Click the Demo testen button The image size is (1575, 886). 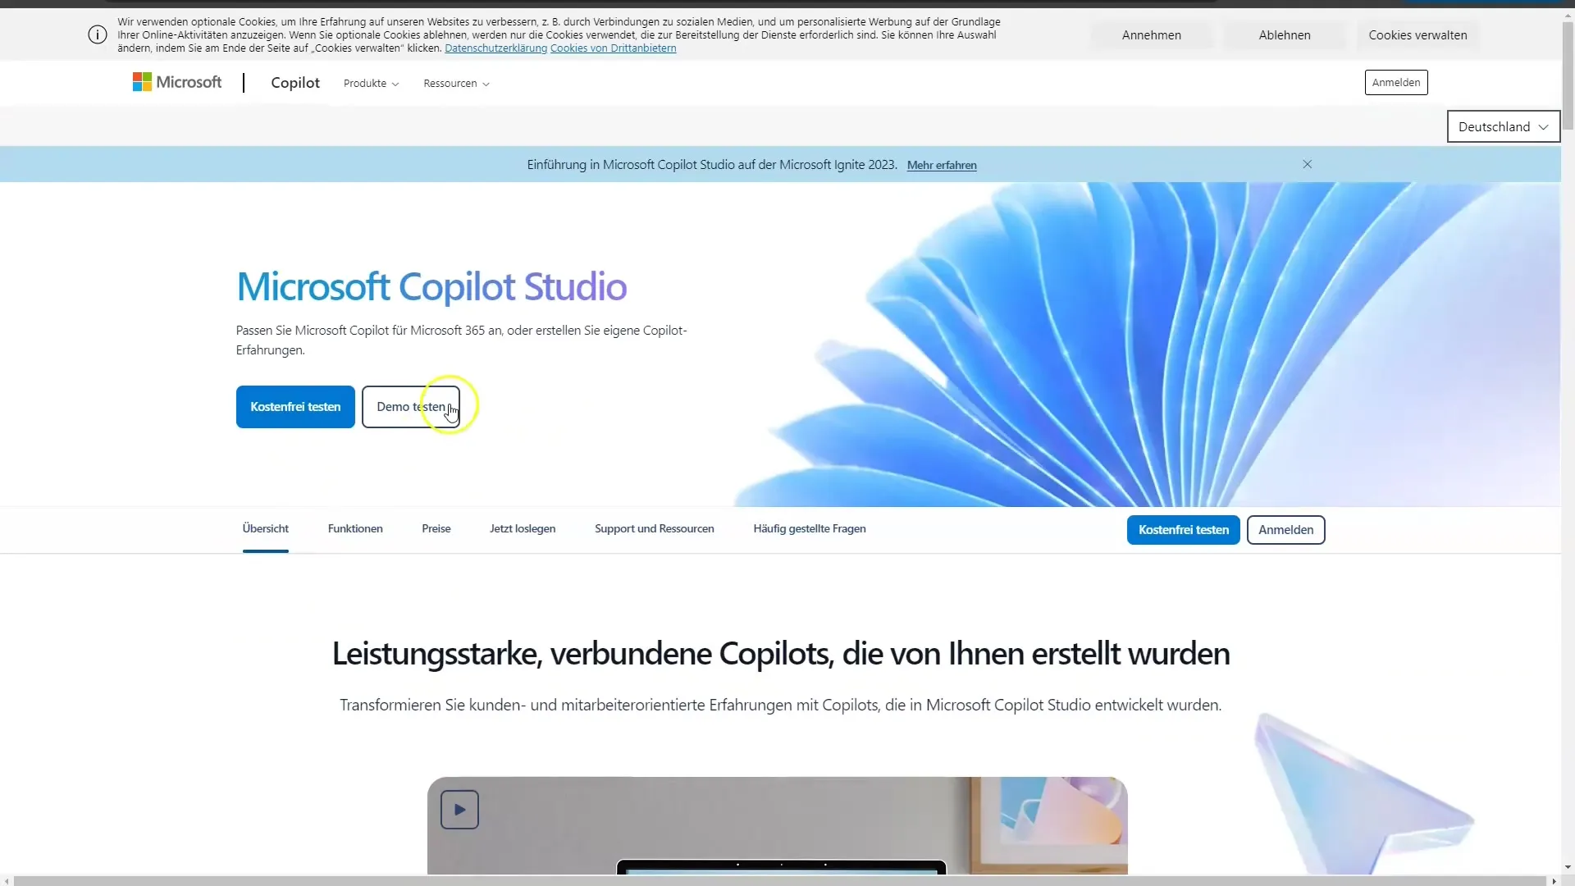point(410,407)
